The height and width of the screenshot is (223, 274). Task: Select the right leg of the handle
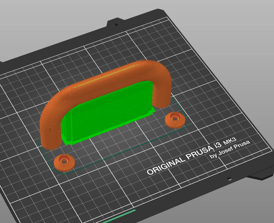162,94
